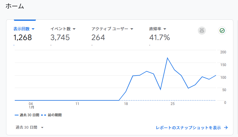Click the solid line legend marker for 過去 30 日間
Image resolution: width=238 pixels, height=137 pixels.
pyautogui.click(x=16, y=115)
